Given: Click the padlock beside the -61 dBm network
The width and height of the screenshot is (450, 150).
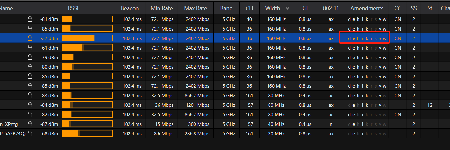Looking at the screenshot, I should 30,48.
